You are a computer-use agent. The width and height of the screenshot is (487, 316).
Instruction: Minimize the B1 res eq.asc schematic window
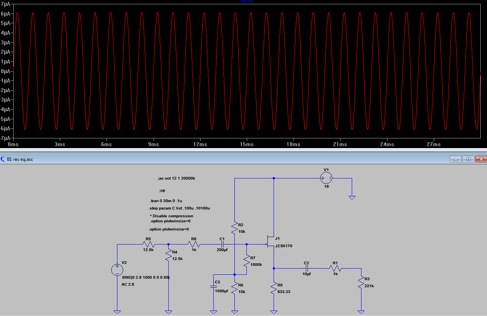[x=455, y=159]
